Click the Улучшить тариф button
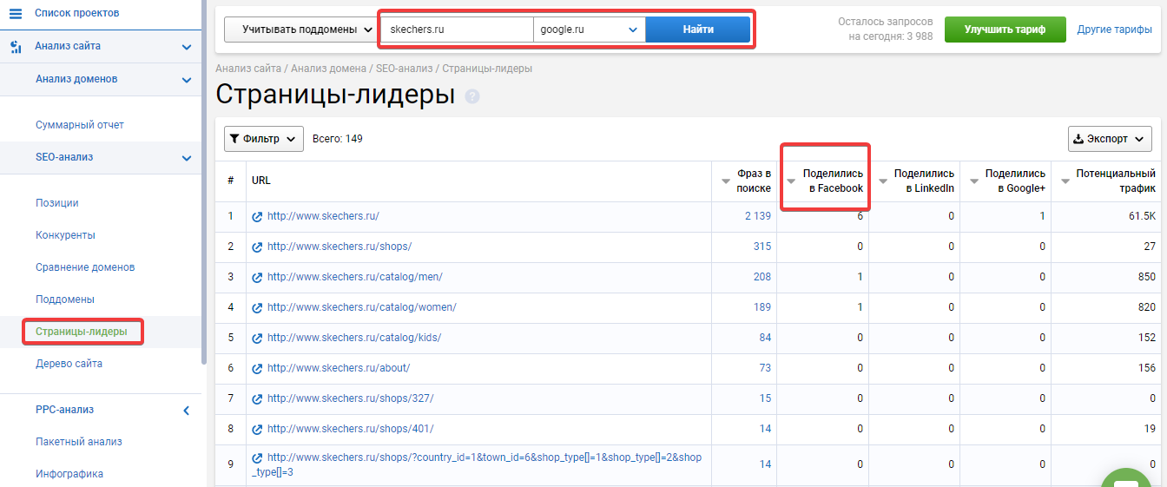 pos(1005,30)
